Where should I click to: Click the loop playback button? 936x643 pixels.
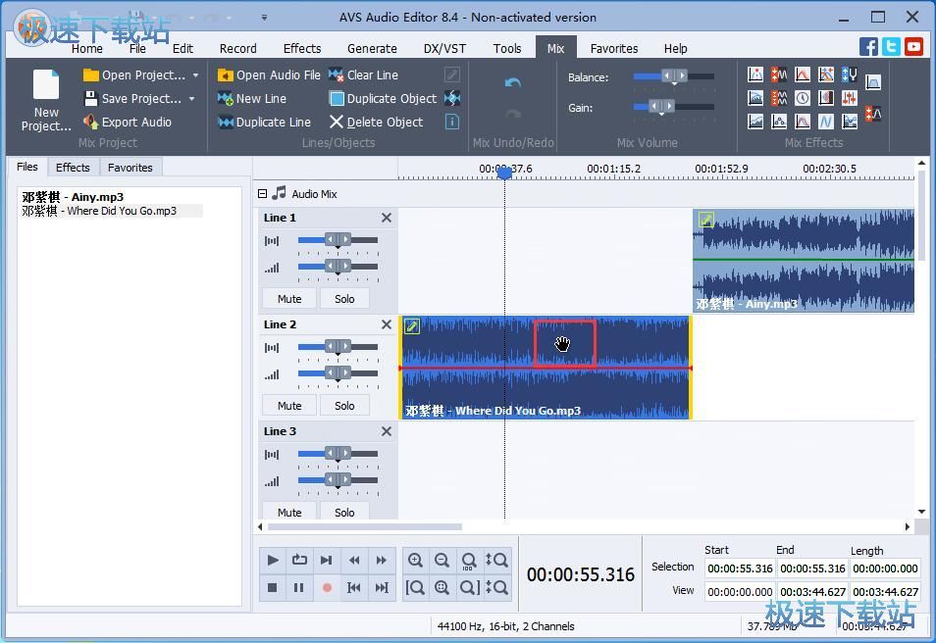(299, 560)
